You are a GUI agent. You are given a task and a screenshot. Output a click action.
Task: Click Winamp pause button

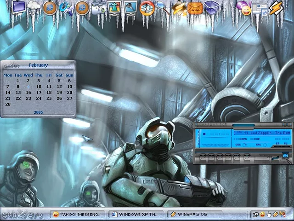click(x=220, y=158)
